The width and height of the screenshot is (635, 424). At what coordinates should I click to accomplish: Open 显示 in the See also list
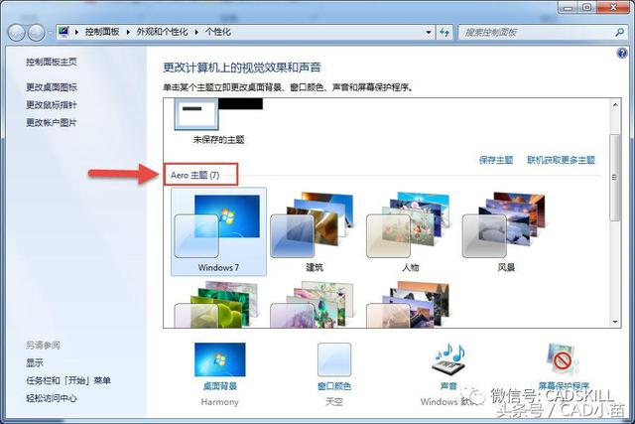pos(35,362)
